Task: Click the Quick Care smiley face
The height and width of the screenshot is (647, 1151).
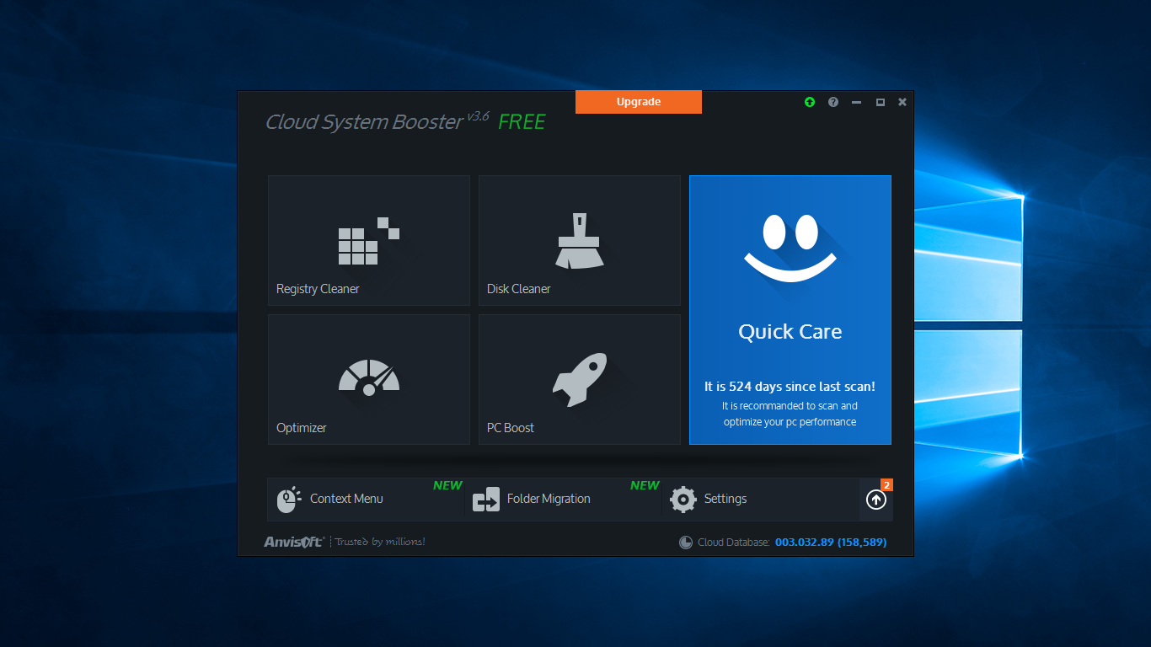Action: click(790, 249)
